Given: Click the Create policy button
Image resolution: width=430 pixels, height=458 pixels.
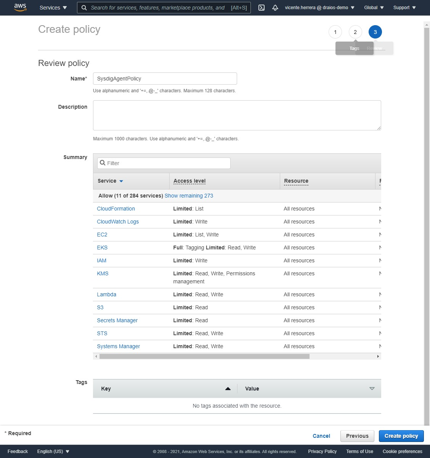Looking at the screenshot, I should [401, 436].
